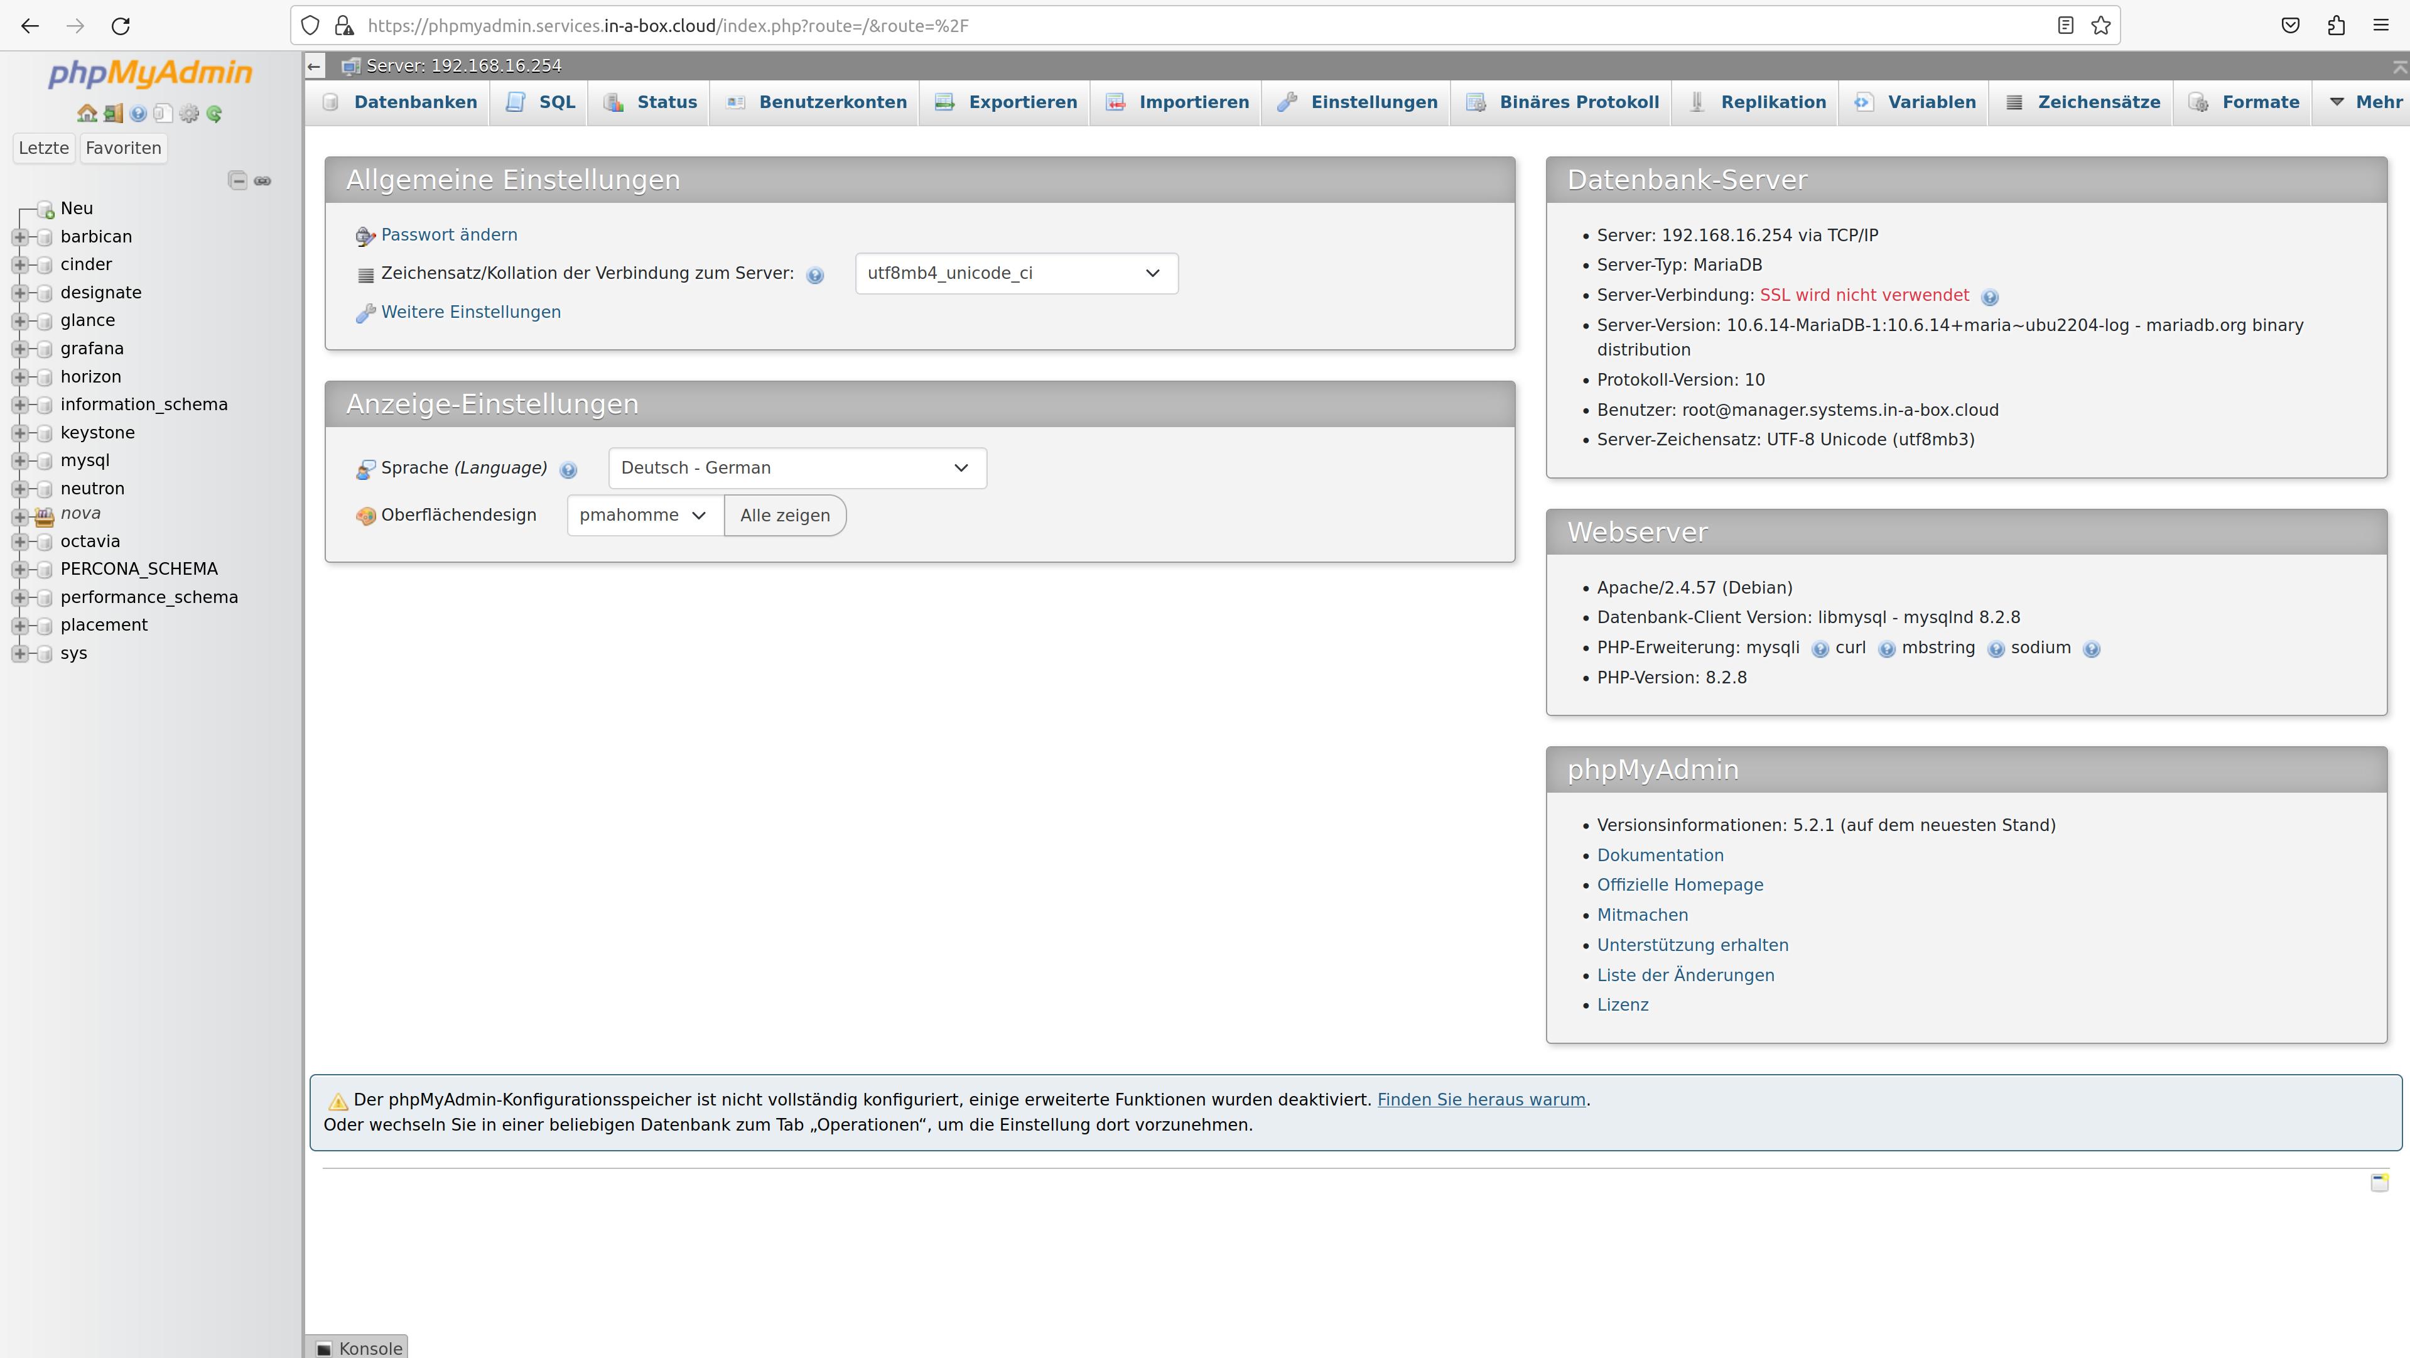This screenshot has width=2410, height=1358.
Task: Open the Deutsch - German language dropdown
Action: coord(797,468)
